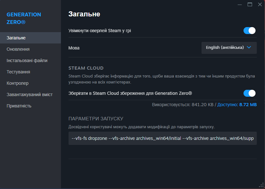The width and height of the screenshot is (265, 189).
Task: Show Завантажуваний вміст page
Action: (x=30, y=94)
